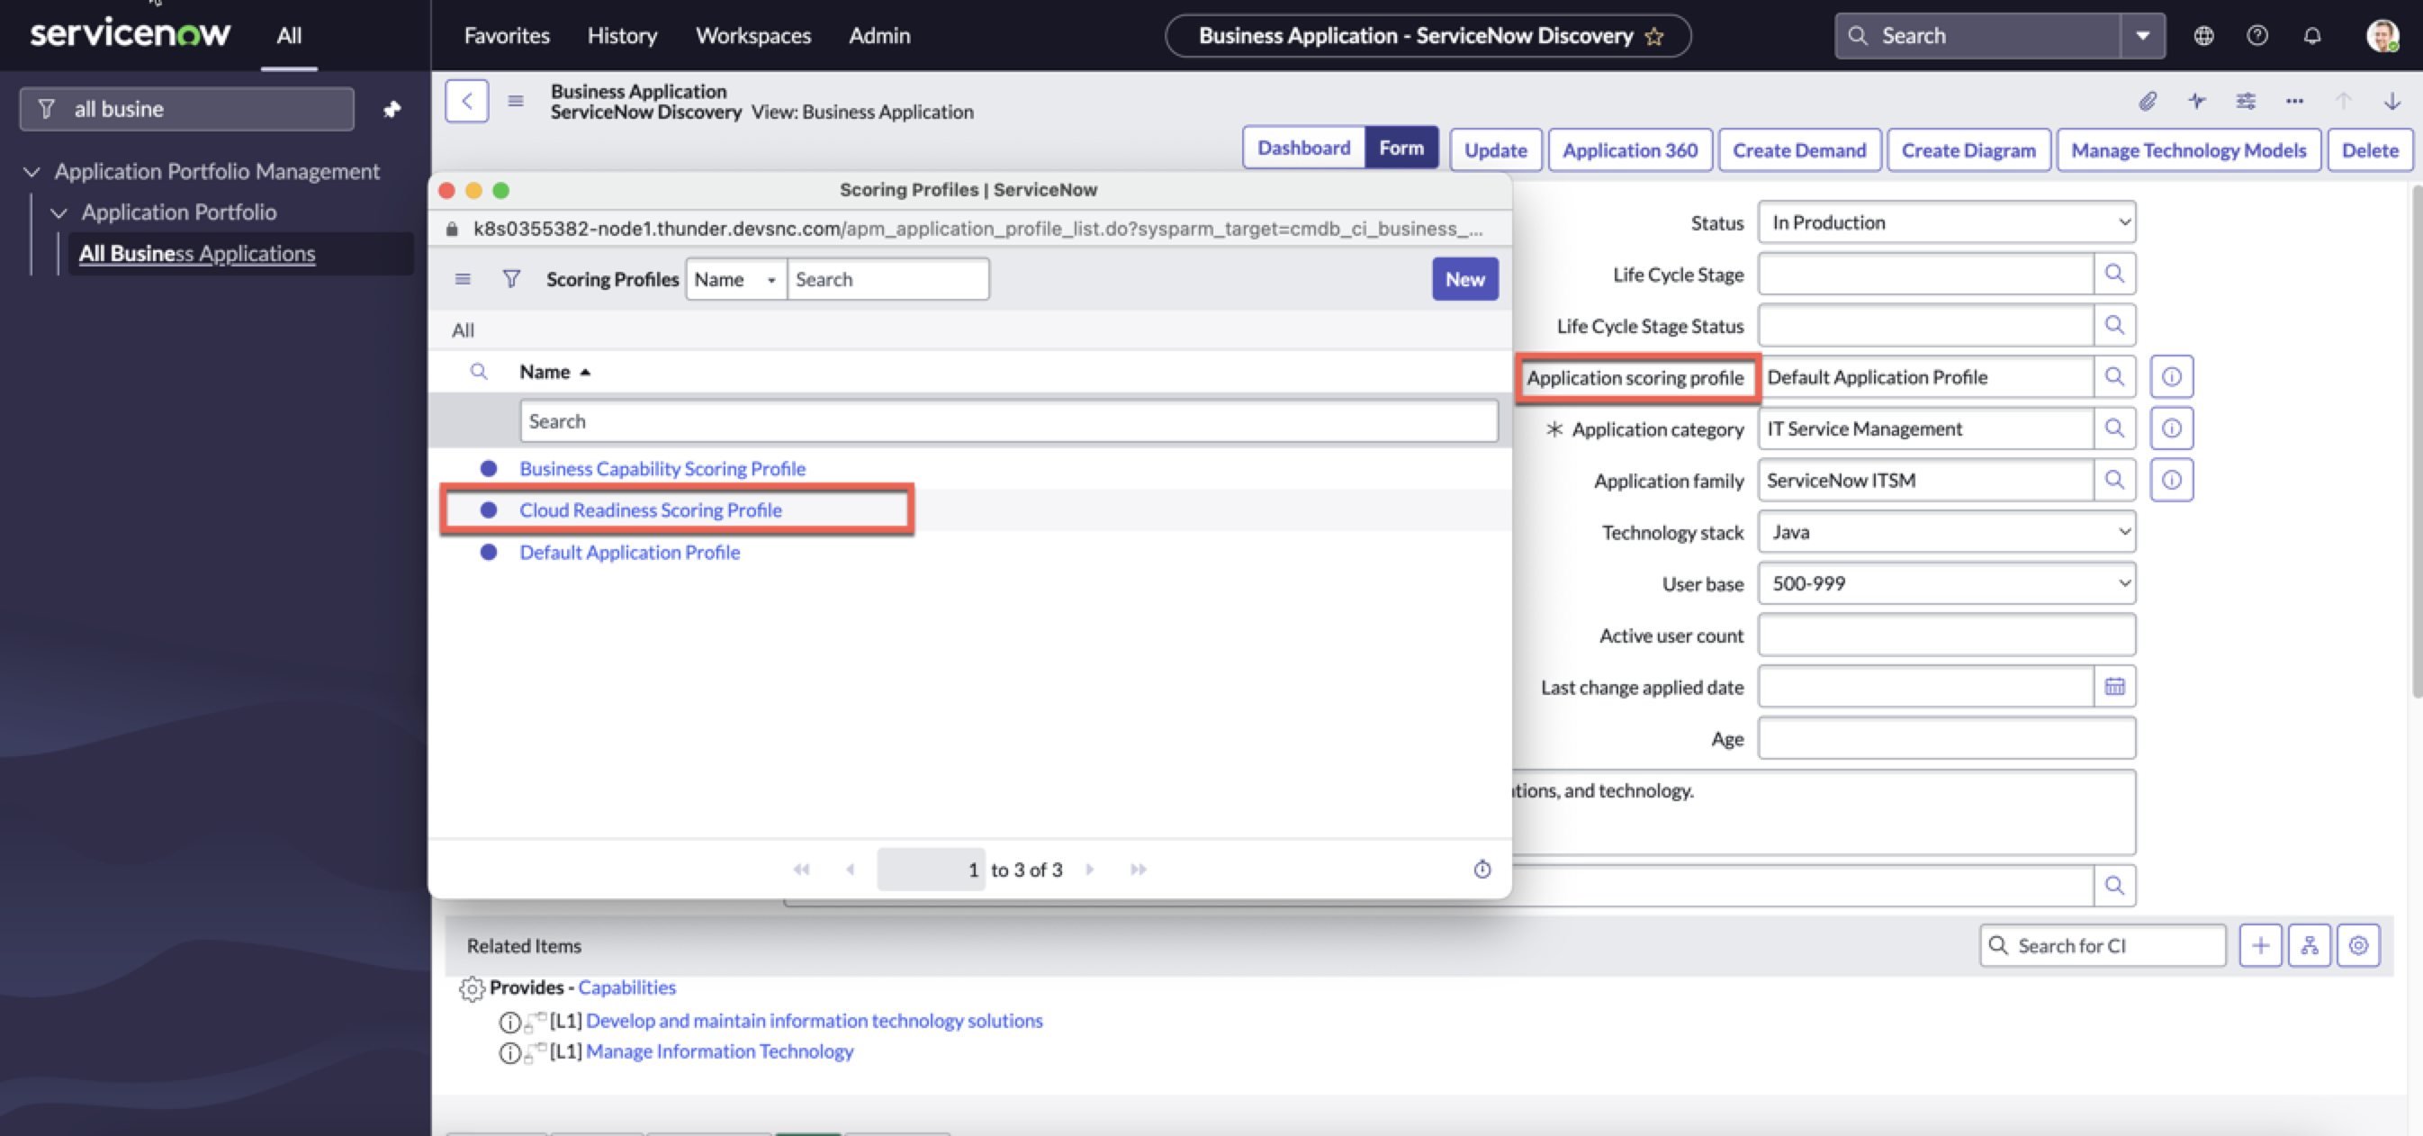
Task: Open the form context menu hamburger icon
Action: 516,101
